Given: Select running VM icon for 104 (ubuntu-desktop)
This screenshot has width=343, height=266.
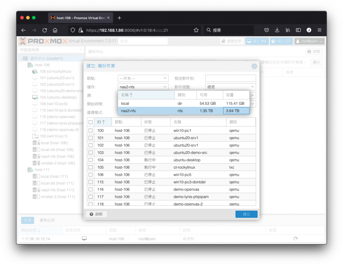Looking at the screenshot, I should tap(35, 97).
